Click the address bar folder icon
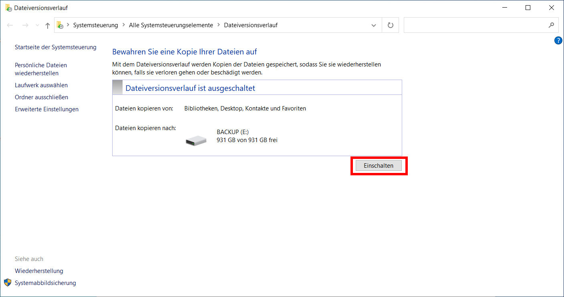This screenshot has width=564, height=297. (x=60, y=25)
